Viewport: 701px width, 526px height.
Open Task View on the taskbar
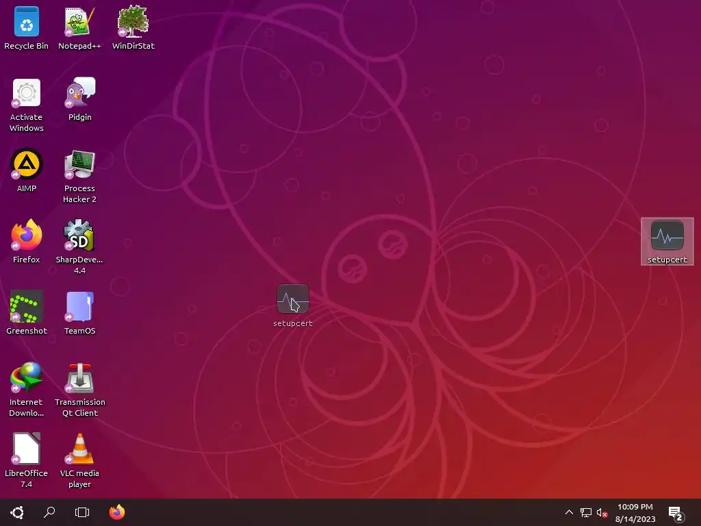pos(82,512)
